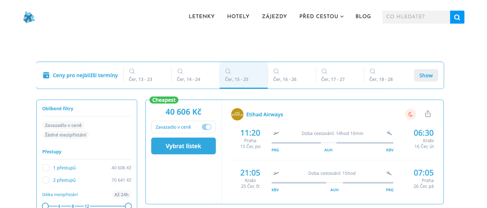Expand the Před cestou dropdown menu
The height and width of the screenshot is (208, 487).
point(321,17)
